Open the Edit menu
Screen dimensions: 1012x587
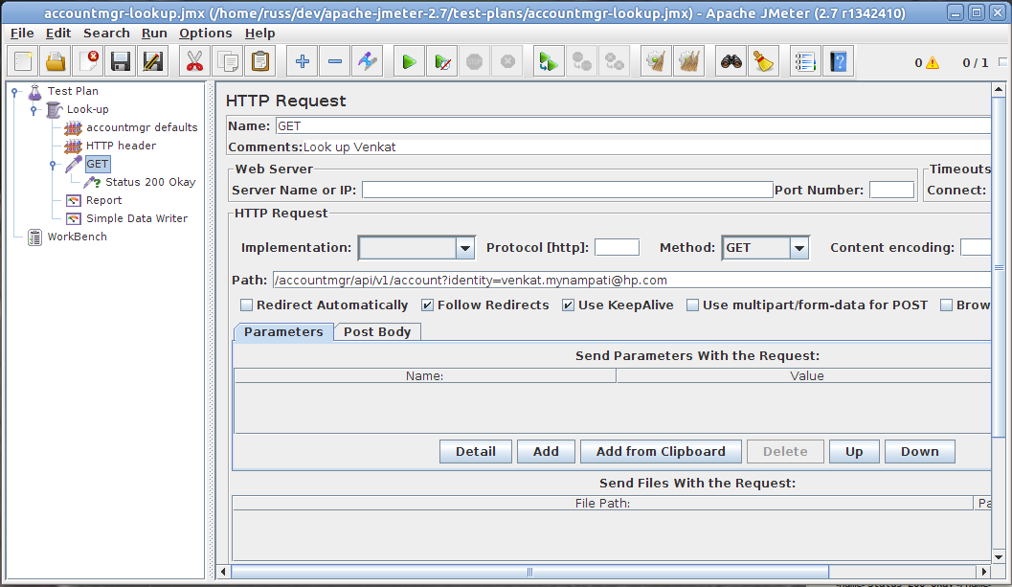[x=58, y=33]
